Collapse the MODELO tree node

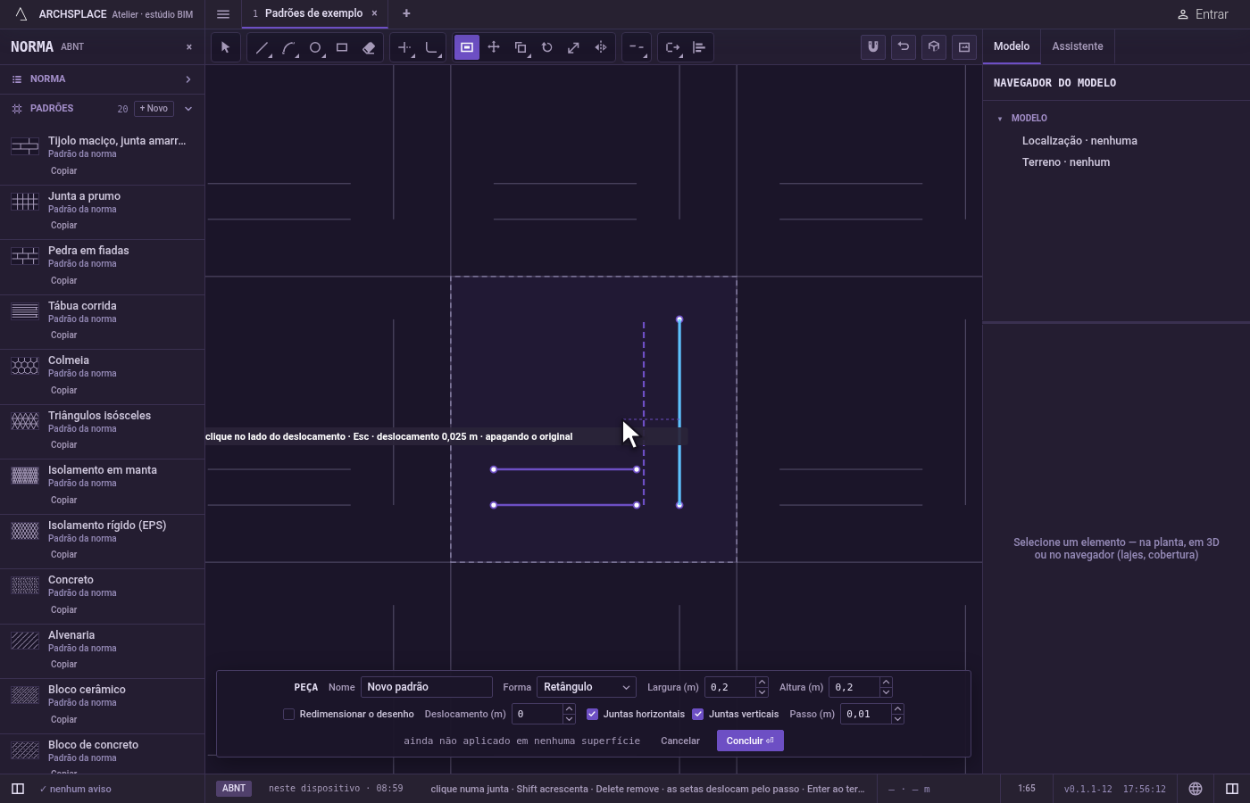tap(1000, 119)
